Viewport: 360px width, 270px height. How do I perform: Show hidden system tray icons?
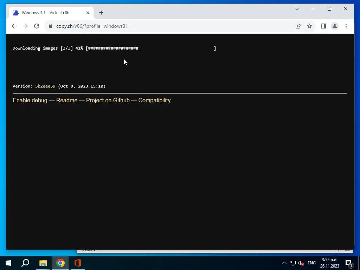[x=284, y=263]
